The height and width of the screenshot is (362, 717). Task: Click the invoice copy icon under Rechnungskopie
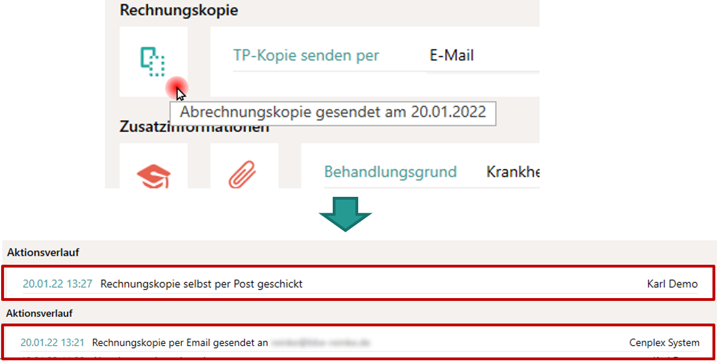click(x=152, y=62)
